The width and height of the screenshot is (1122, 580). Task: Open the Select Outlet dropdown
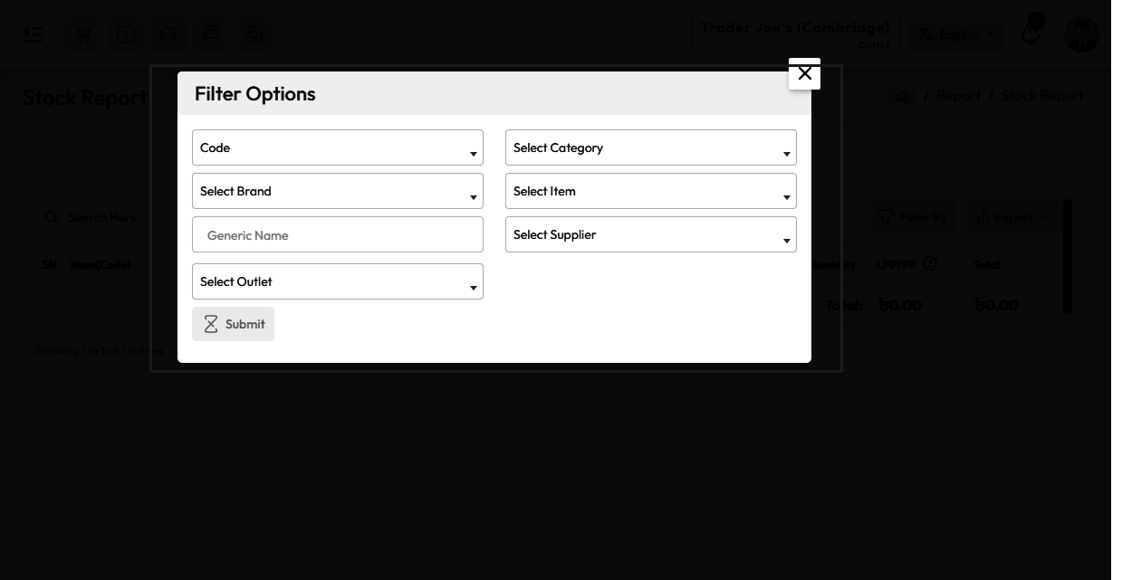click(338, 281)
